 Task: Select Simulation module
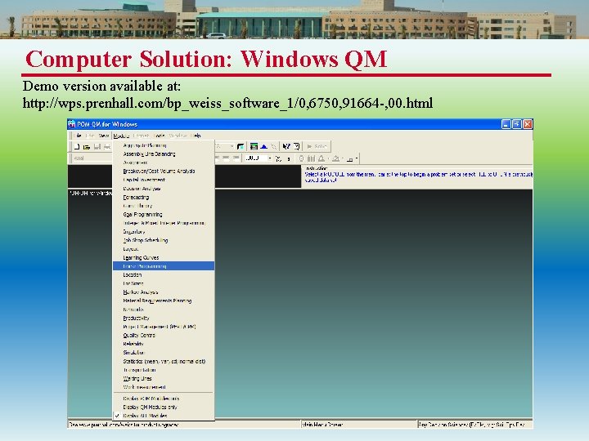[x=164, y=353]
